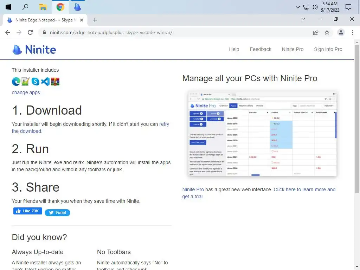This screenshot has height=270, width=360.
Task: View site security lock information
Action: pyautogui.click(x=44, y=32)
